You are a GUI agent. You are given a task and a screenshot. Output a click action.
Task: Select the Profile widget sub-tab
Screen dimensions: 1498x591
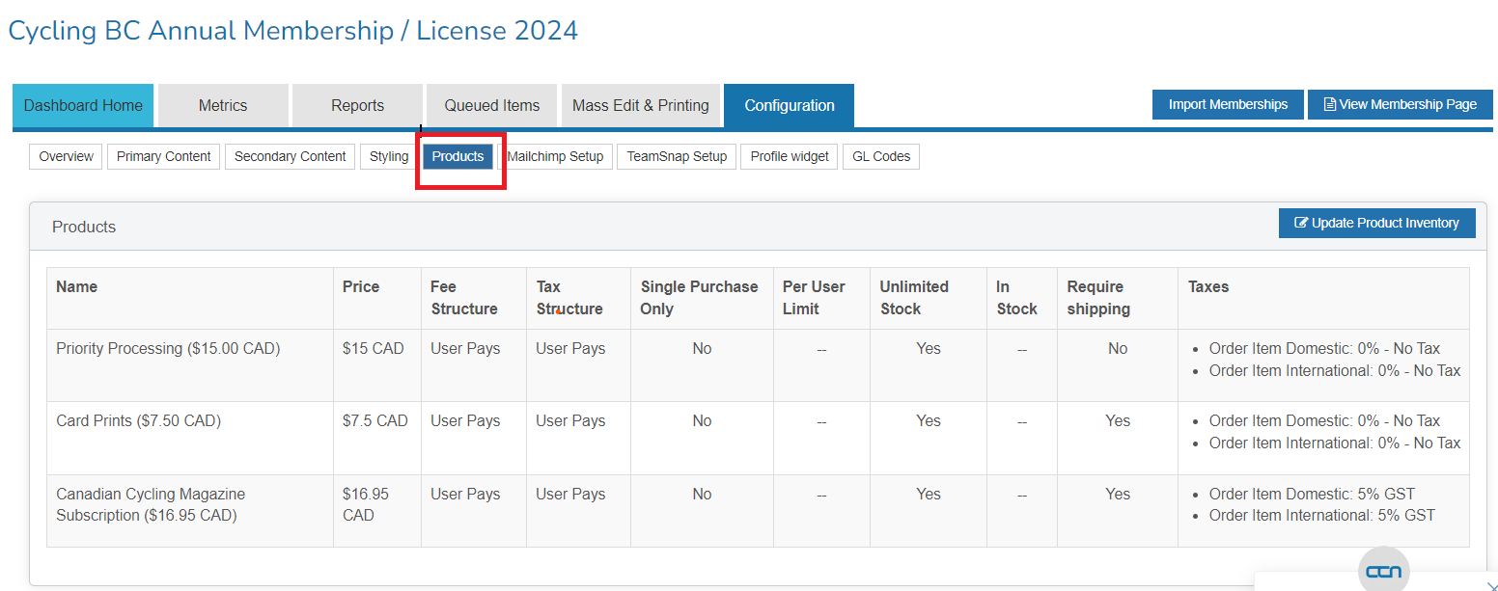click(789, 156)
